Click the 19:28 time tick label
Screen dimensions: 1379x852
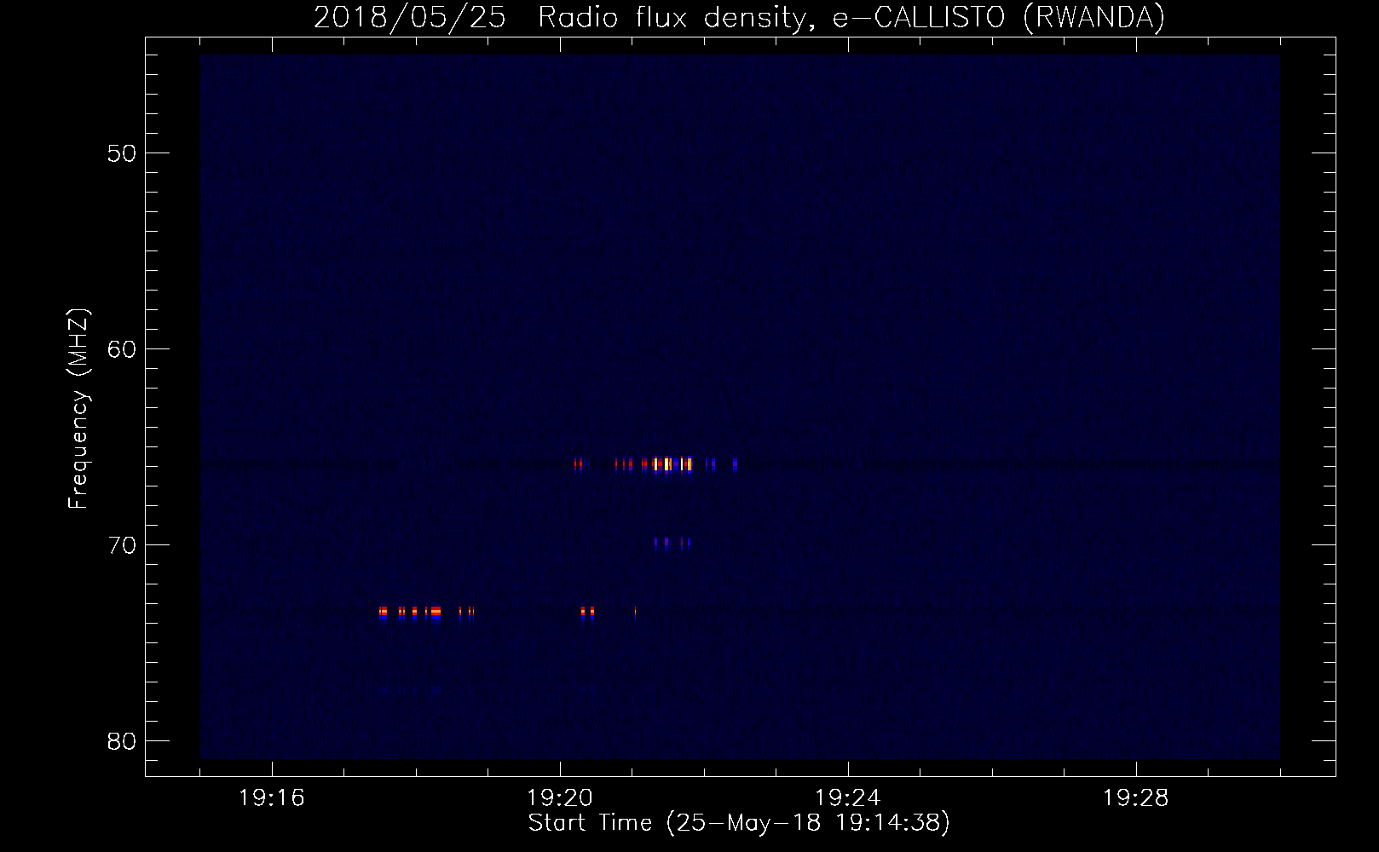(1136, 798)
